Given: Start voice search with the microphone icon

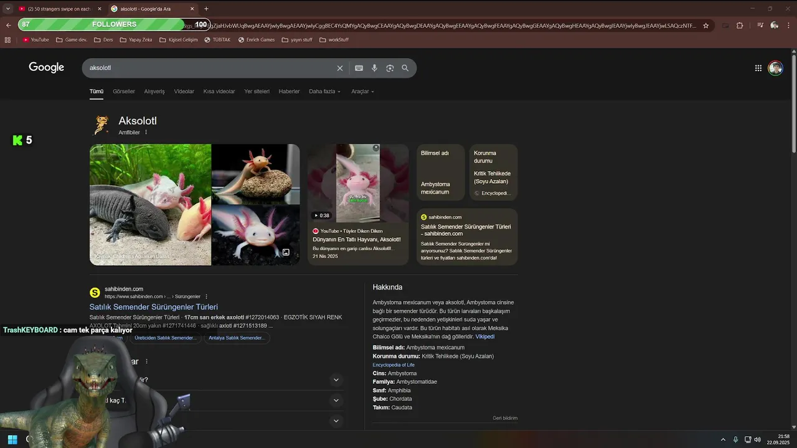Looking at the screenshot, I should 374,68.
